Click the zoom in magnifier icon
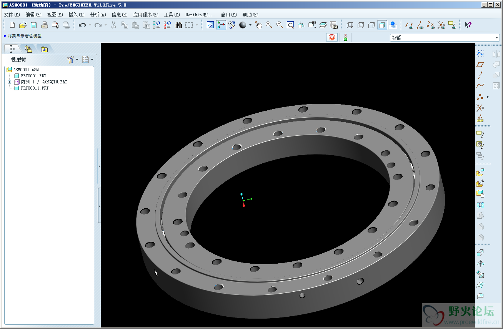Viewport: 503px width, 329px height. (269, 25)
